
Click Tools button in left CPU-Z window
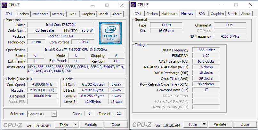(64, 125)
